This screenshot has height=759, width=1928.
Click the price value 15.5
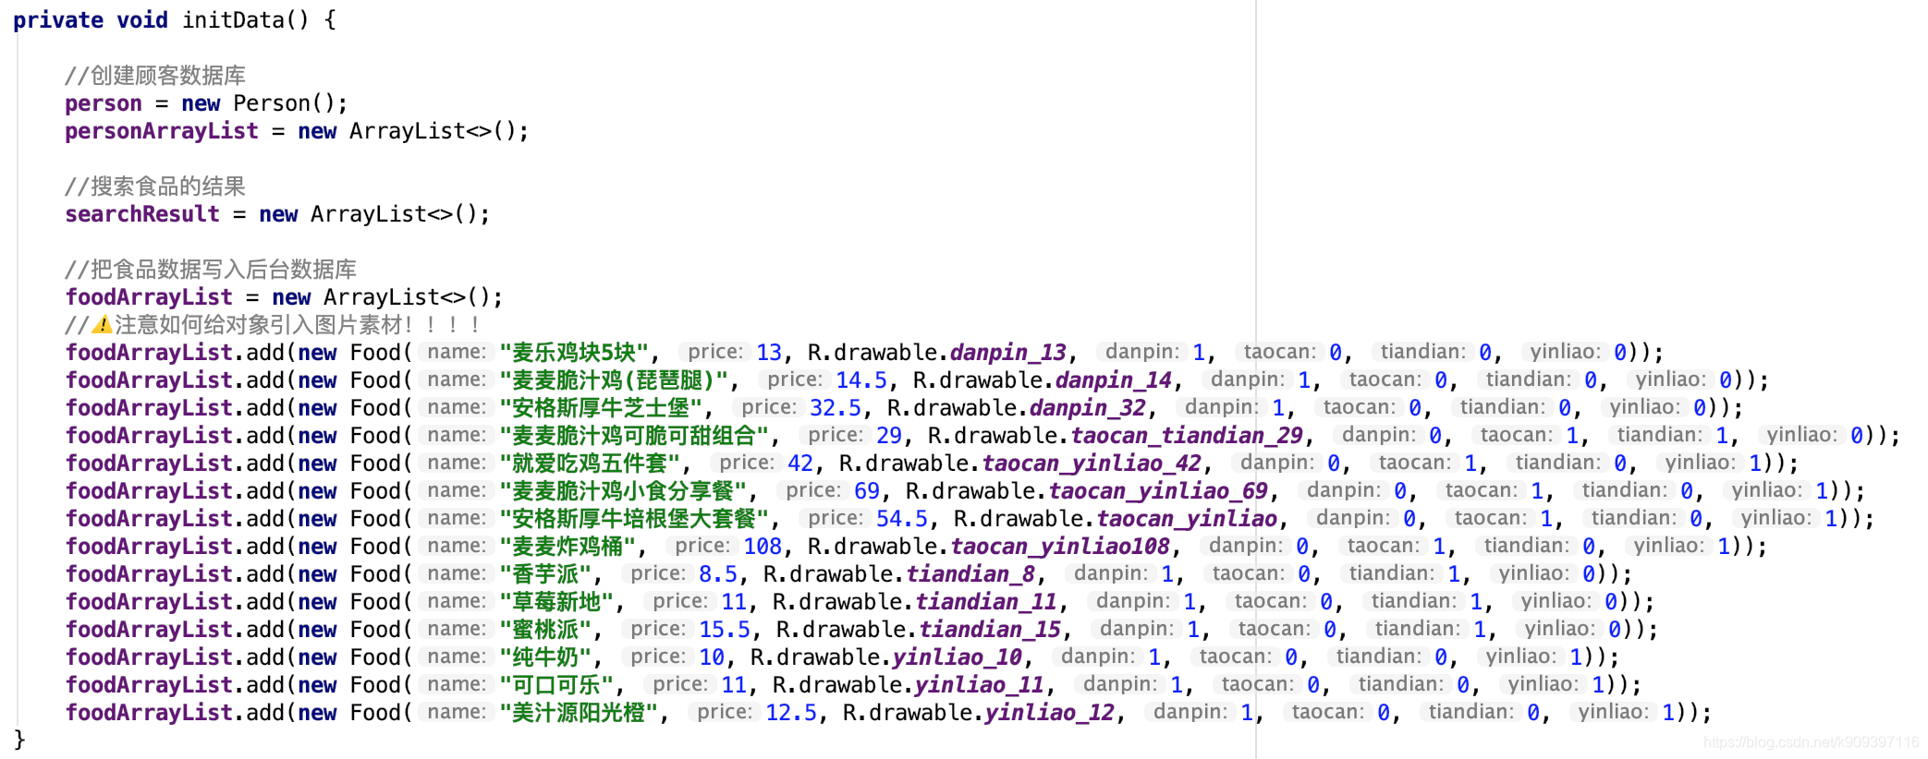[x=725, y=630]
